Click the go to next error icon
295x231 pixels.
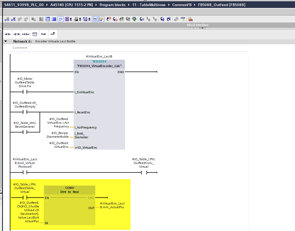point(109,19)
